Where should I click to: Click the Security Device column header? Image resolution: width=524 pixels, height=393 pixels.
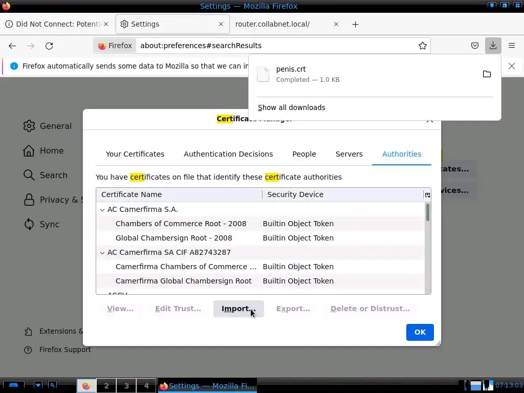343,194
